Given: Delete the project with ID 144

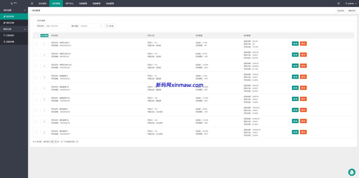Looking at the screenshot, I should point(303,121).
